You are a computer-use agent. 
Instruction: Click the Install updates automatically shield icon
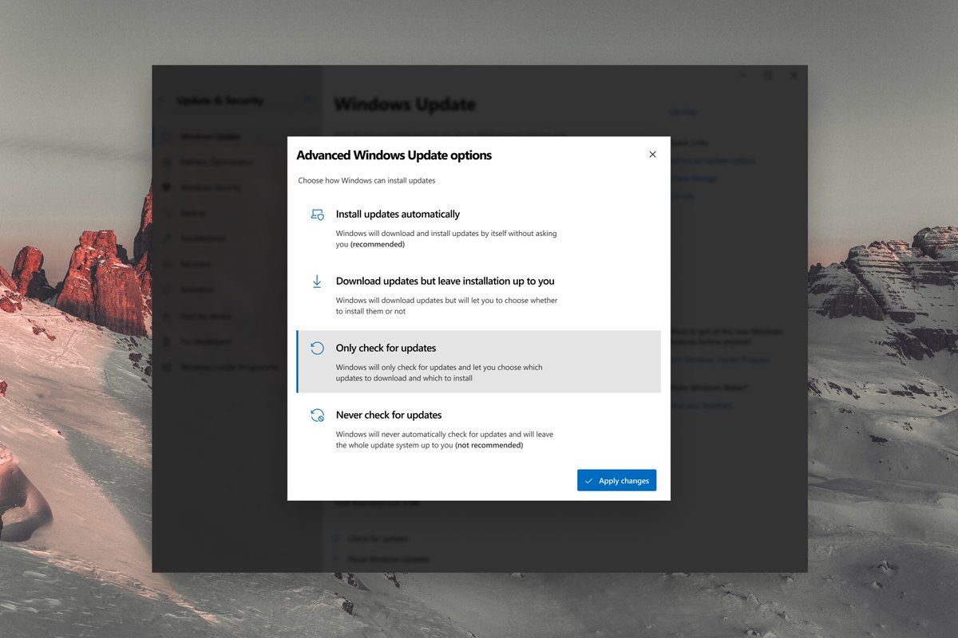click(317, 215)
